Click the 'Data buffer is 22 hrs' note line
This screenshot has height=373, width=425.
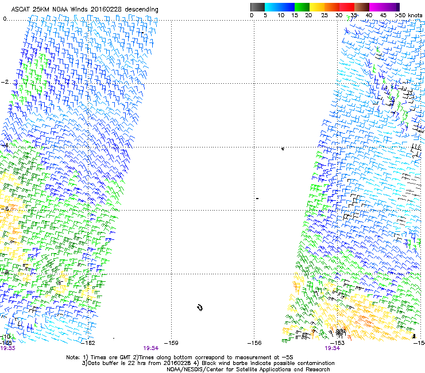pos(208,363)
